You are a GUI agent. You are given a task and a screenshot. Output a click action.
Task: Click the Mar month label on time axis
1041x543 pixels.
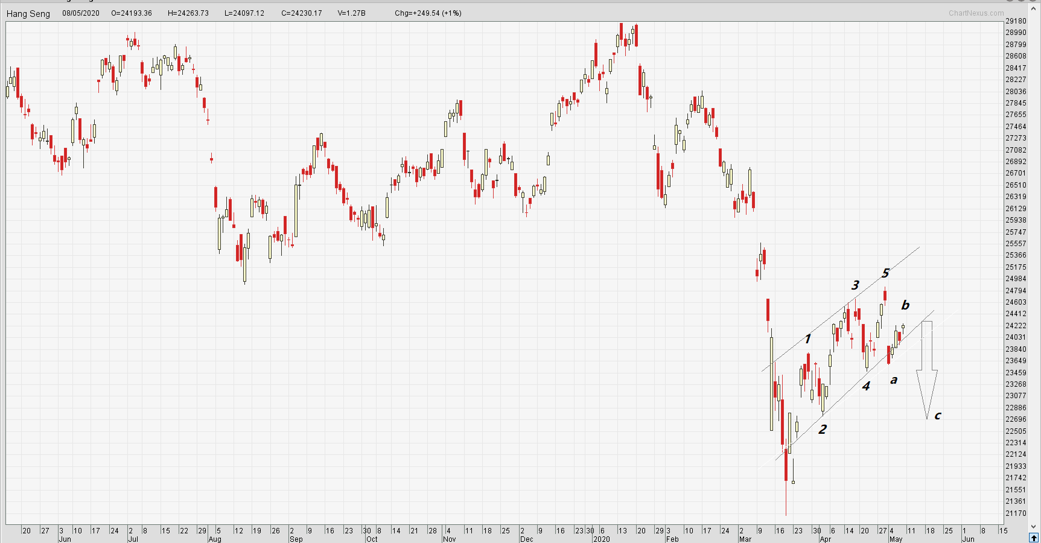point(745,539)
